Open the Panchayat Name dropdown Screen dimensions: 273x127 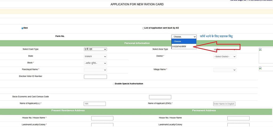(95, 70)
